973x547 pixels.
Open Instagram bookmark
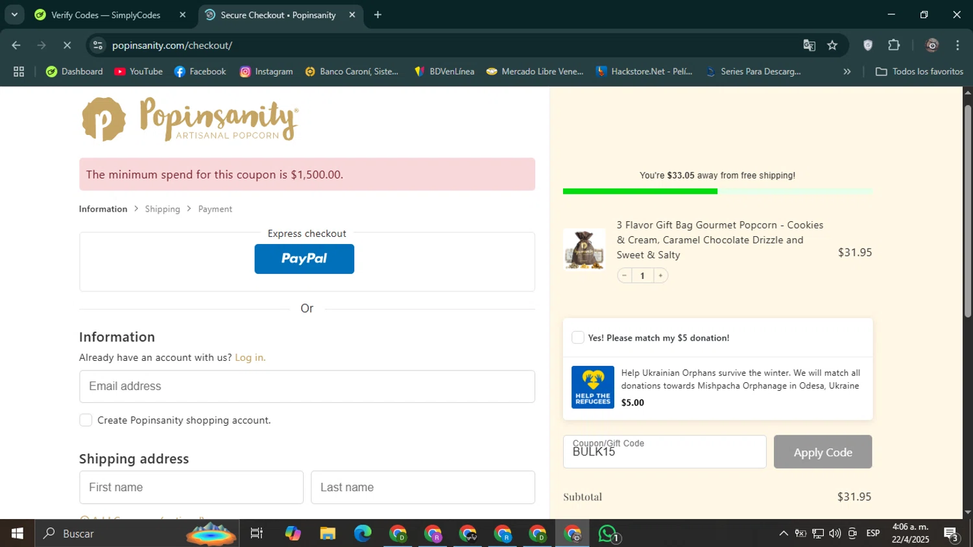267,71
